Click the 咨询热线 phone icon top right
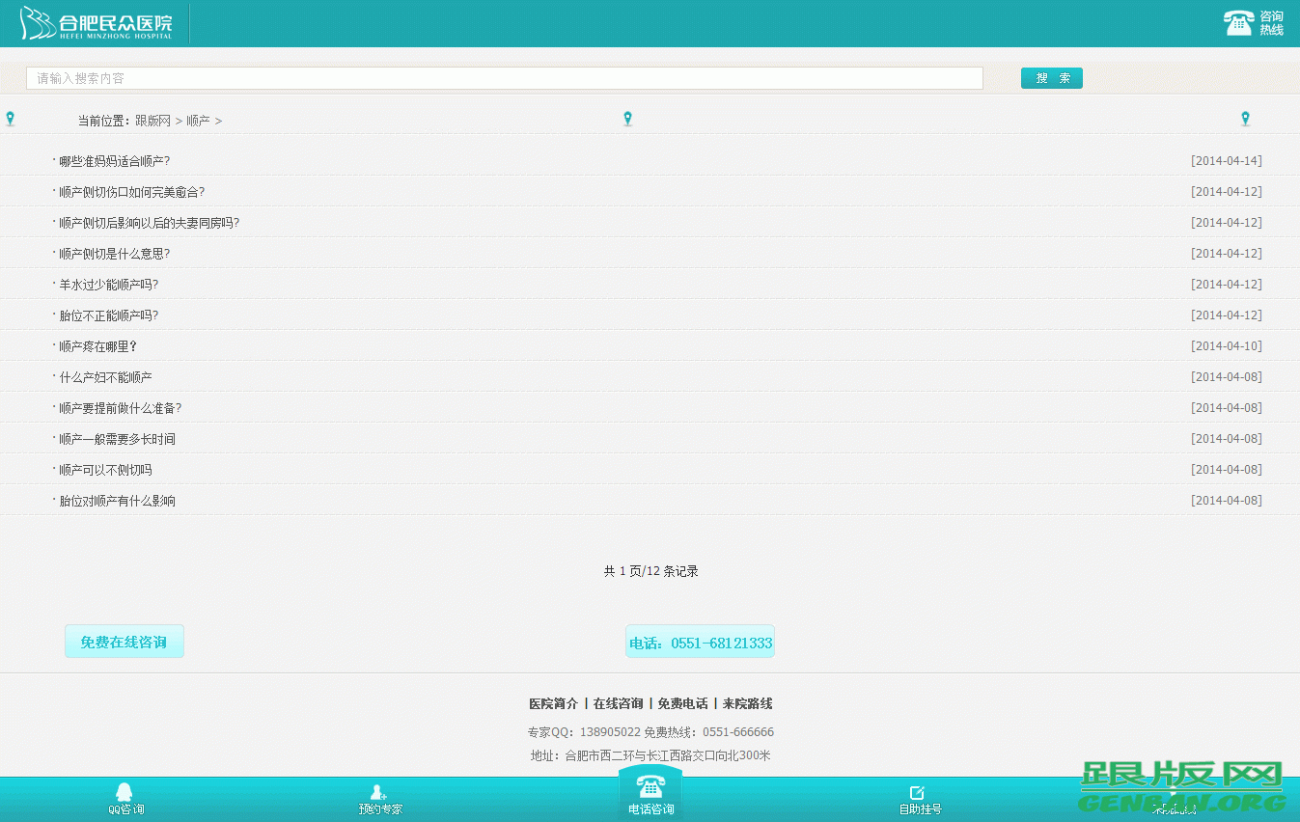 pyautogui.click(x=1239, y=21)
